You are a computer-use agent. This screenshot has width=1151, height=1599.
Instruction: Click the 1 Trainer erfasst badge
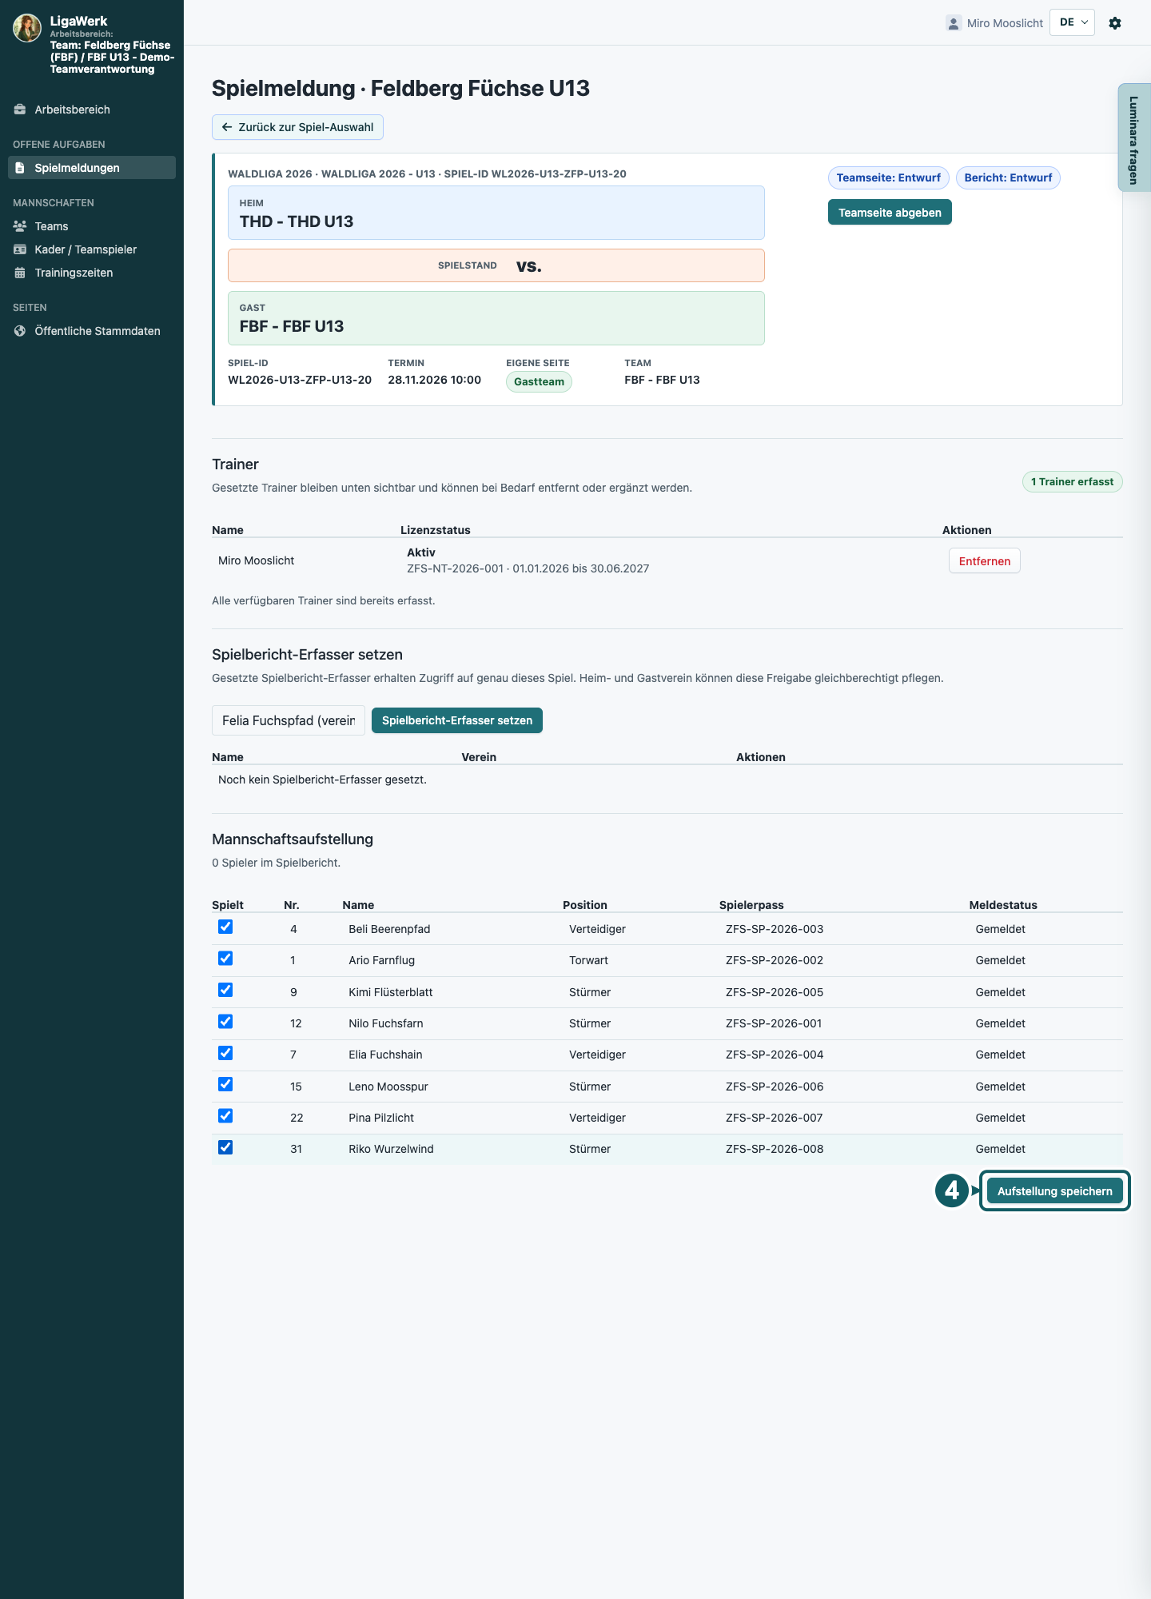click(1072, 482)
